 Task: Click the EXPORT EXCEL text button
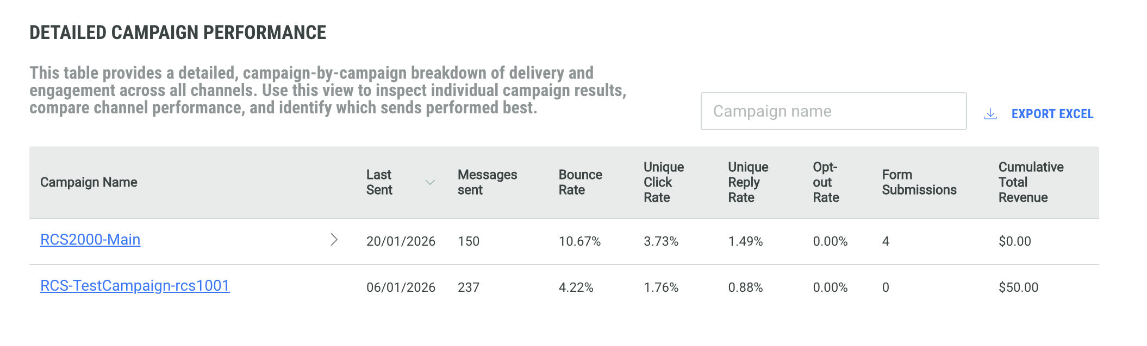pos(1052,114)
